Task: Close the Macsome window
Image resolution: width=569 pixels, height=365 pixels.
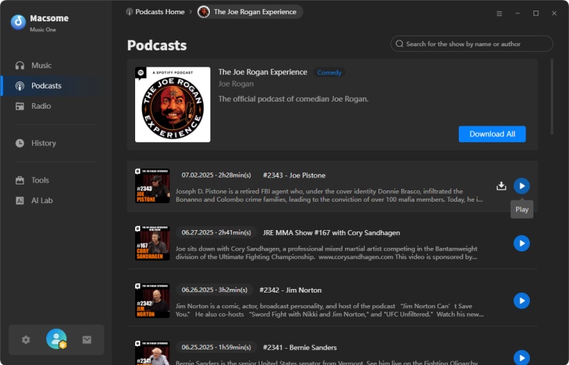Action: tap(554, 13)
